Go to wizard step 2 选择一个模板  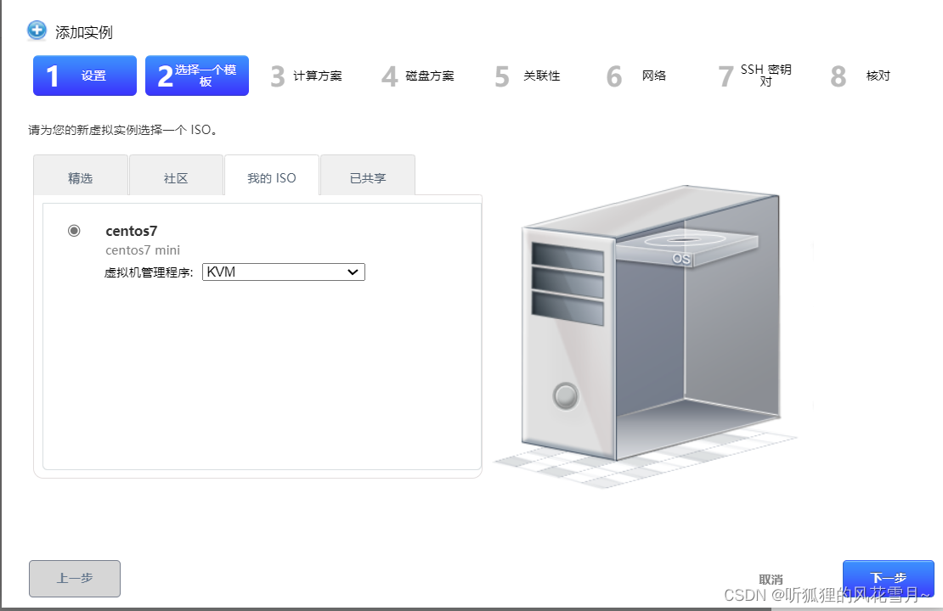coord(196,76)
